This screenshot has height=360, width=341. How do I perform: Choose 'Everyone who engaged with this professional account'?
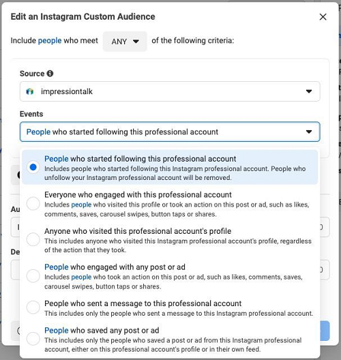[170, 204]
